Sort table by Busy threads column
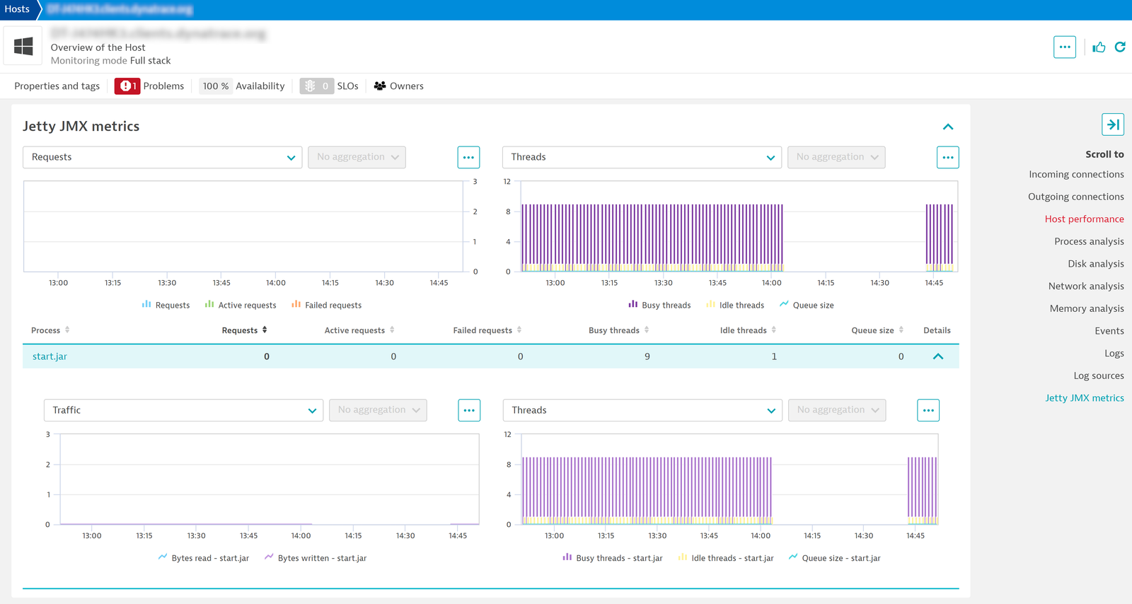 coord(619,330)
